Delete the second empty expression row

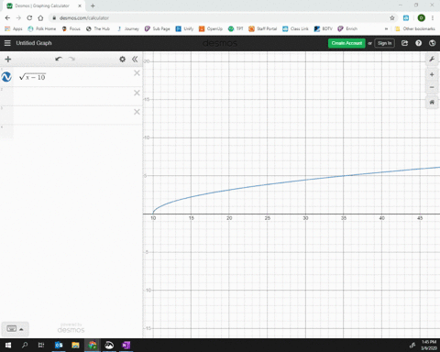click(x=137, y=93)
